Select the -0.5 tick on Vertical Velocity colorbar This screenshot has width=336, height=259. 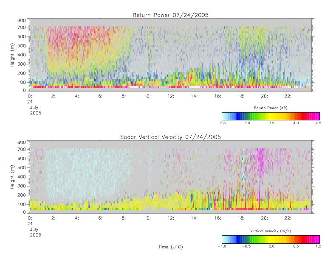[x=246, y=246]
